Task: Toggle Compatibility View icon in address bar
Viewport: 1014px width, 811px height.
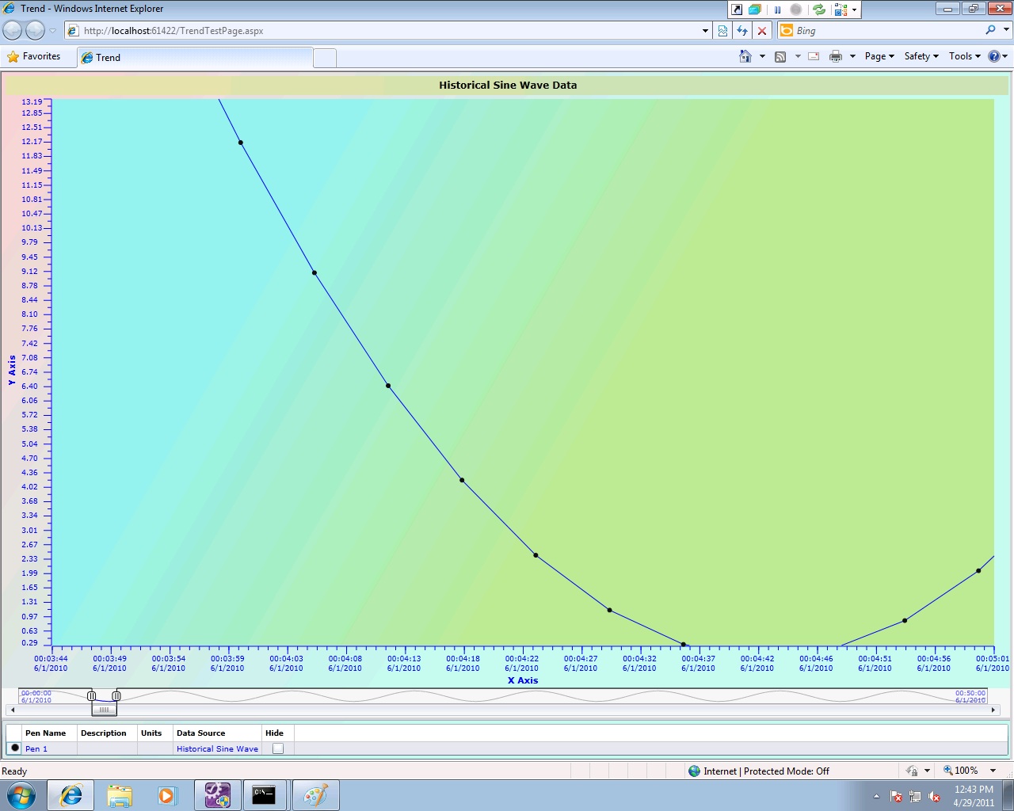Action: [722, 31]
